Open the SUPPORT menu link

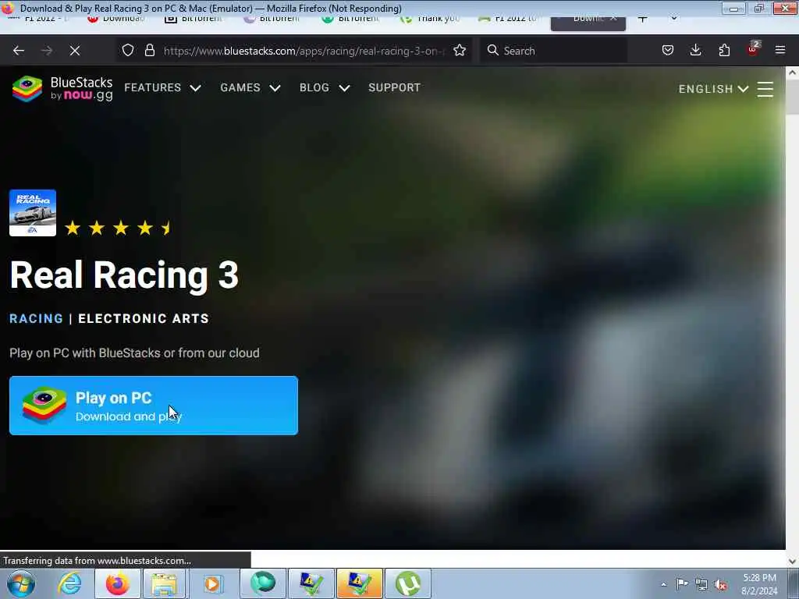(394, 87)
